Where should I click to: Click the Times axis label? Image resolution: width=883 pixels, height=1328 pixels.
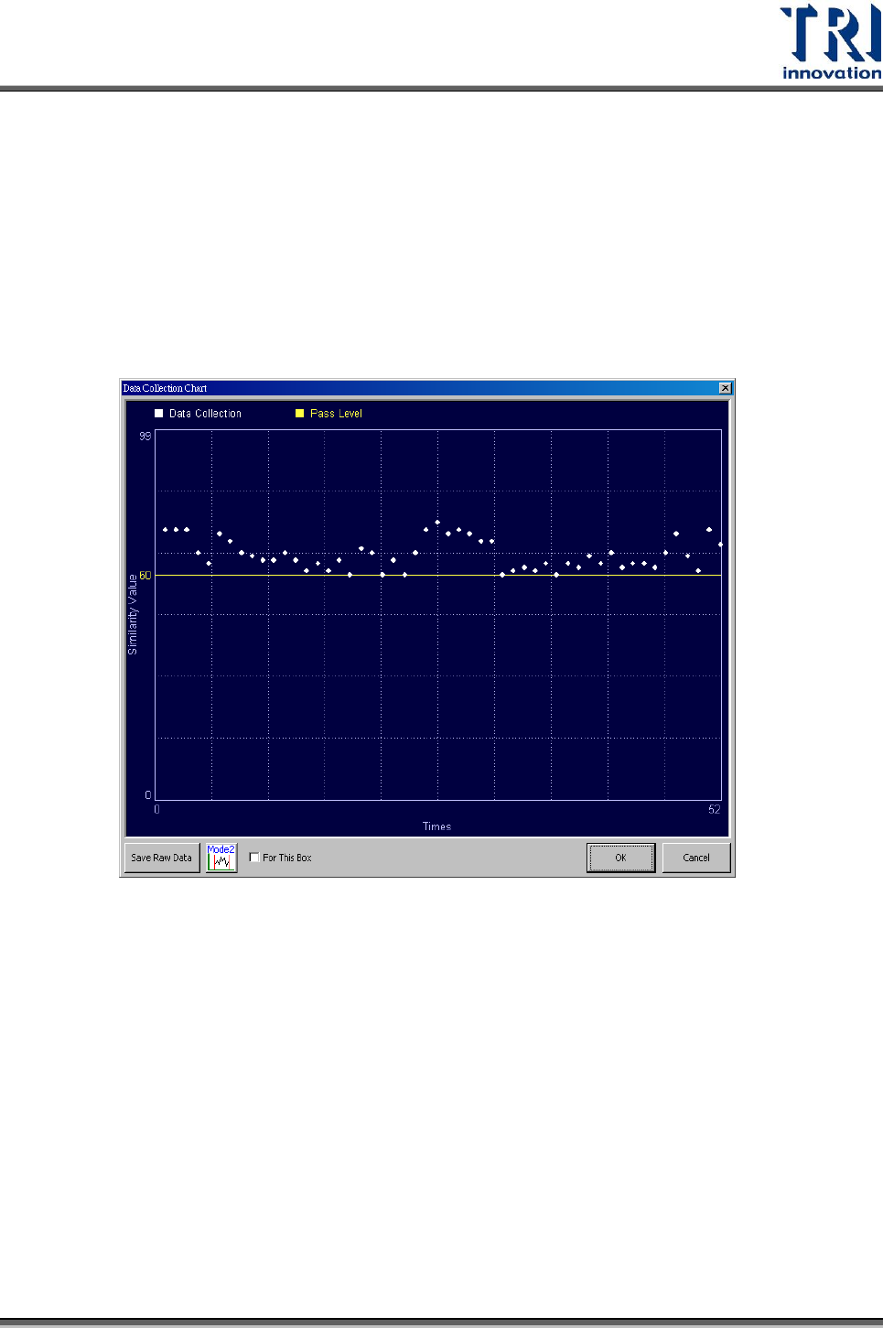coord(437,826)
